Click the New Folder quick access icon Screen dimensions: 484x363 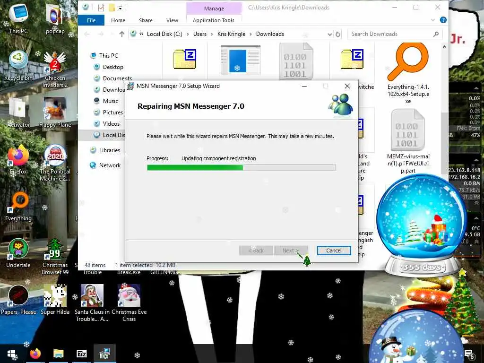[111, 8]
